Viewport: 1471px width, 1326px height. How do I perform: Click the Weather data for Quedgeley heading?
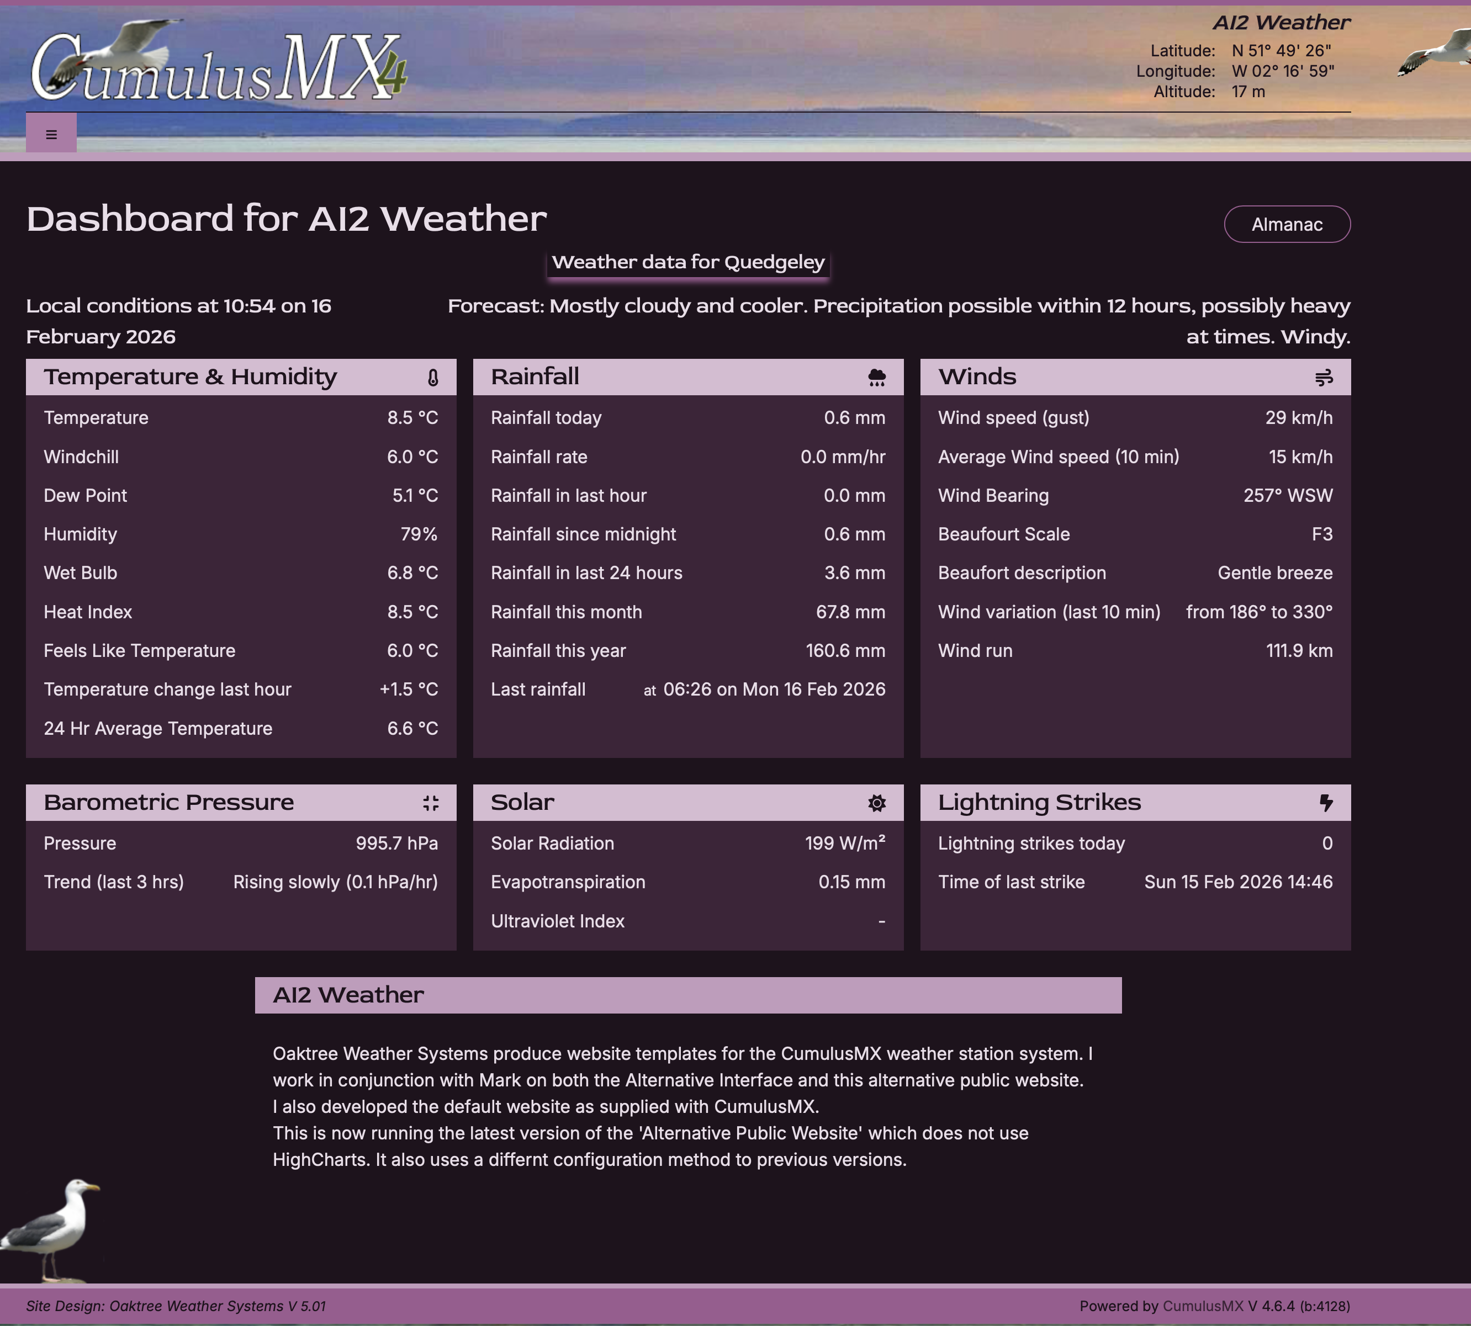688,262
